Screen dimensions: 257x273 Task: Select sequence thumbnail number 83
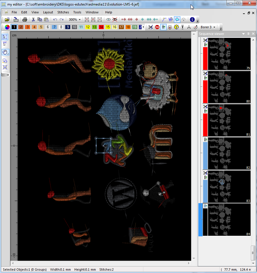pyautogui.click(x=229, y=186)
